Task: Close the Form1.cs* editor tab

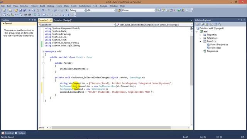Action: point(51,20)
